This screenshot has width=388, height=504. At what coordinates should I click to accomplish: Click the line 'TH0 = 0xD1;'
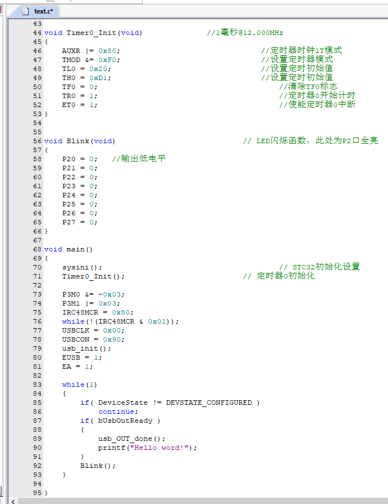tap(86, 78)
